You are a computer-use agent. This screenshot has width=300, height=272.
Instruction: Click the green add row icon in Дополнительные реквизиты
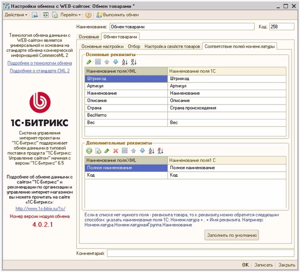click(x=89, y=151)
